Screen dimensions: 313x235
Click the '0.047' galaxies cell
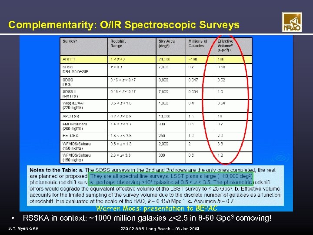200,82
